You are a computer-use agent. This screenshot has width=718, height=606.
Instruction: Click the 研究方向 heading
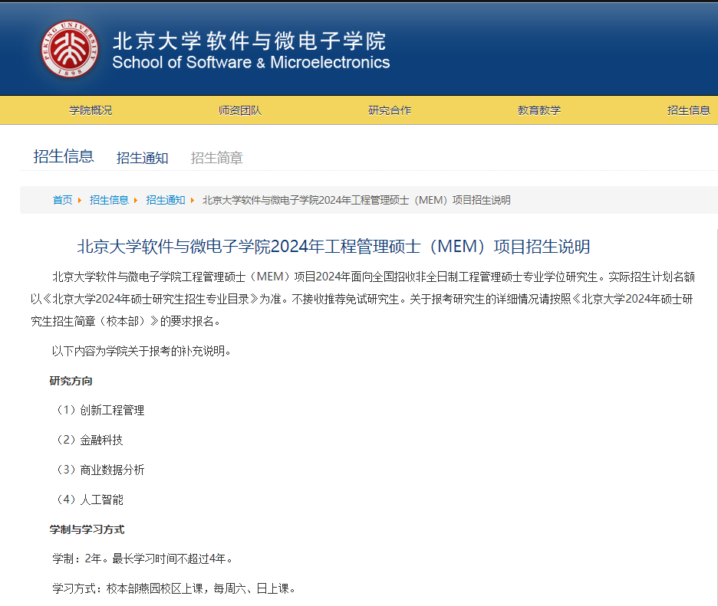click(x=71, y=381)
